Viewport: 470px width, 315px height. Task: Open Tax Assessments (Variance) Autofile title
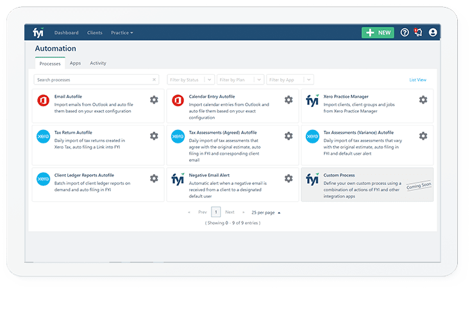tap(358, 133)
